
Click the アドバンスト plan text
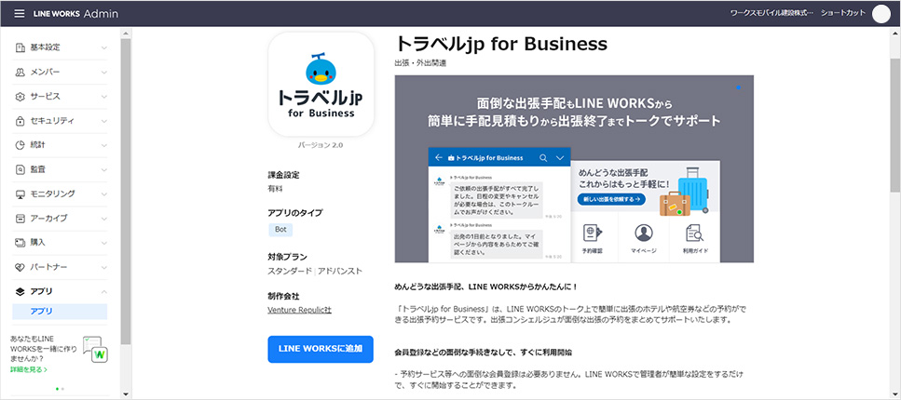[x=339, y=271]
